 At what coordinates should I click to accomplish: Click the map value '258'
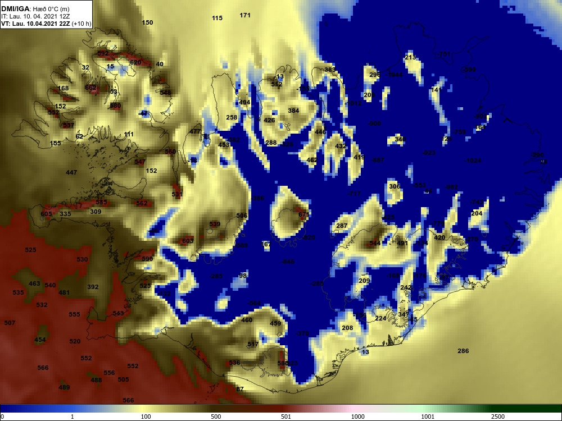232,117
